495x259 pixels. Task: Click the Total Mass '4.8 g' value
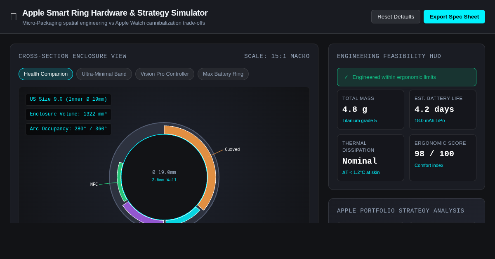click(355, 109)
